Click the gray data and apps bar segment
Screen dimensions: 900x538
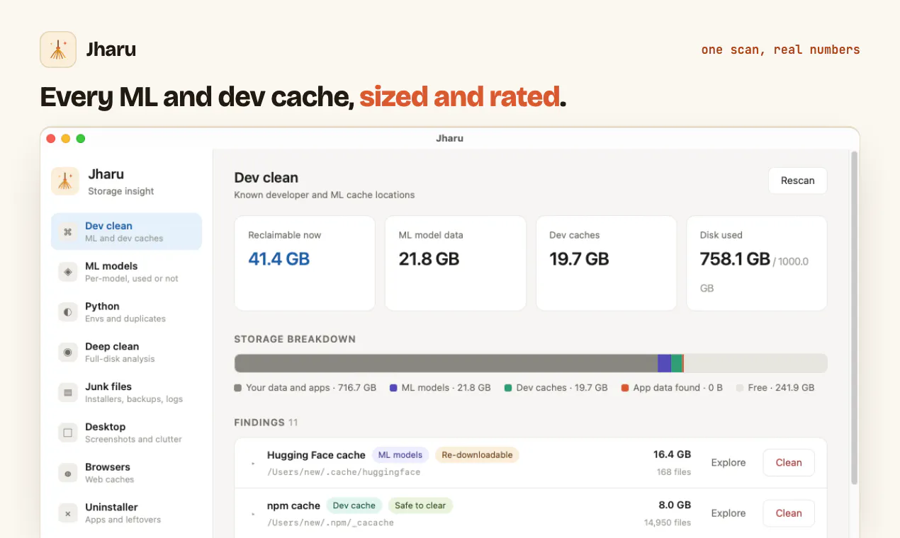[446, 363]
